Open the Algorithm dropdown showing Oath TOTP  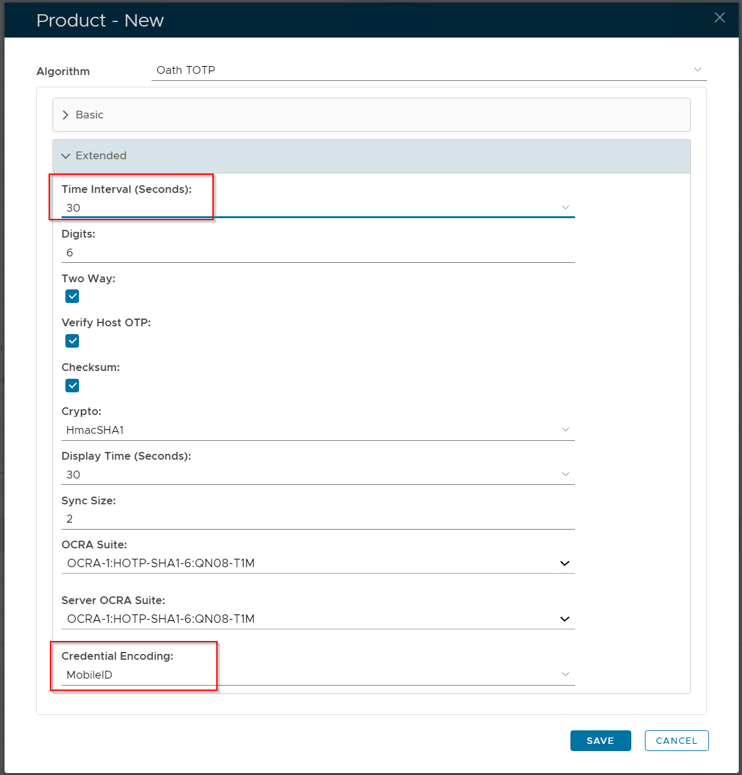tap(427, 70)
